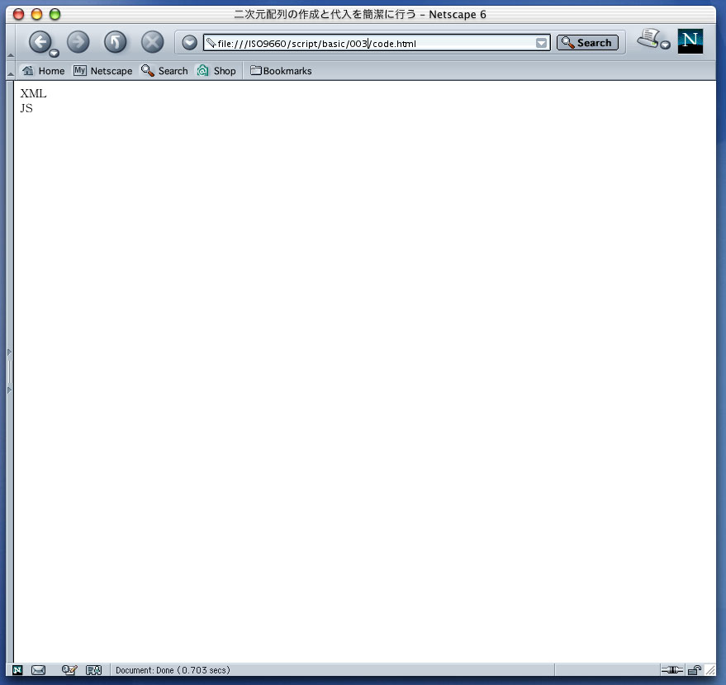Click the bookmark page icon inside the URL bar
The image size is (726, 685).
[x=211, y=43]
